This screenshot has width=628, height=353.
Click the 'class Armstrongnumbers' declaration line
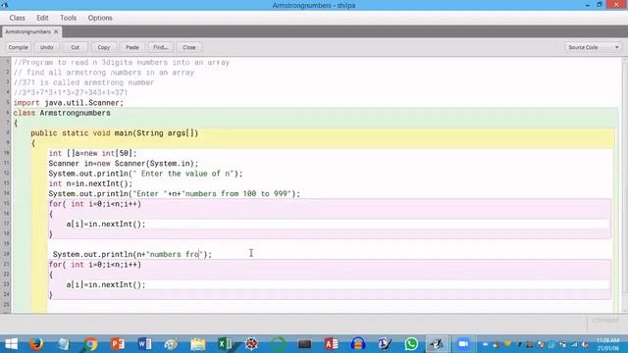[x=62, y=113]
